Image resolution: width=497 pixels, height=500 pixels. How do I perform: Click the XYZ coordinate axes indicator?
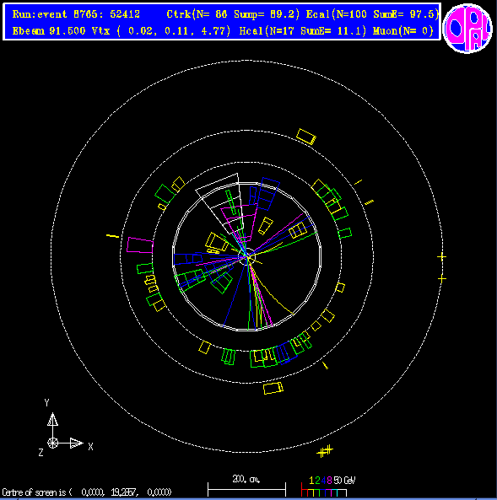click(x=66, y=428)
